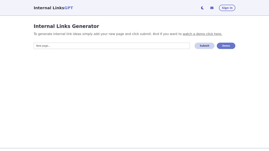The height and width of the screenshot is (151, 269).
Task: Click the "watch a demo click here" link
Action: click(202, 34)
